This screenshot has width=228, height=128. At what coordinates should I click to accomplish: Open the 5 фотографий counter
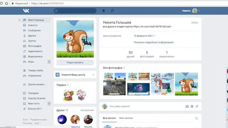click(147, 54)
